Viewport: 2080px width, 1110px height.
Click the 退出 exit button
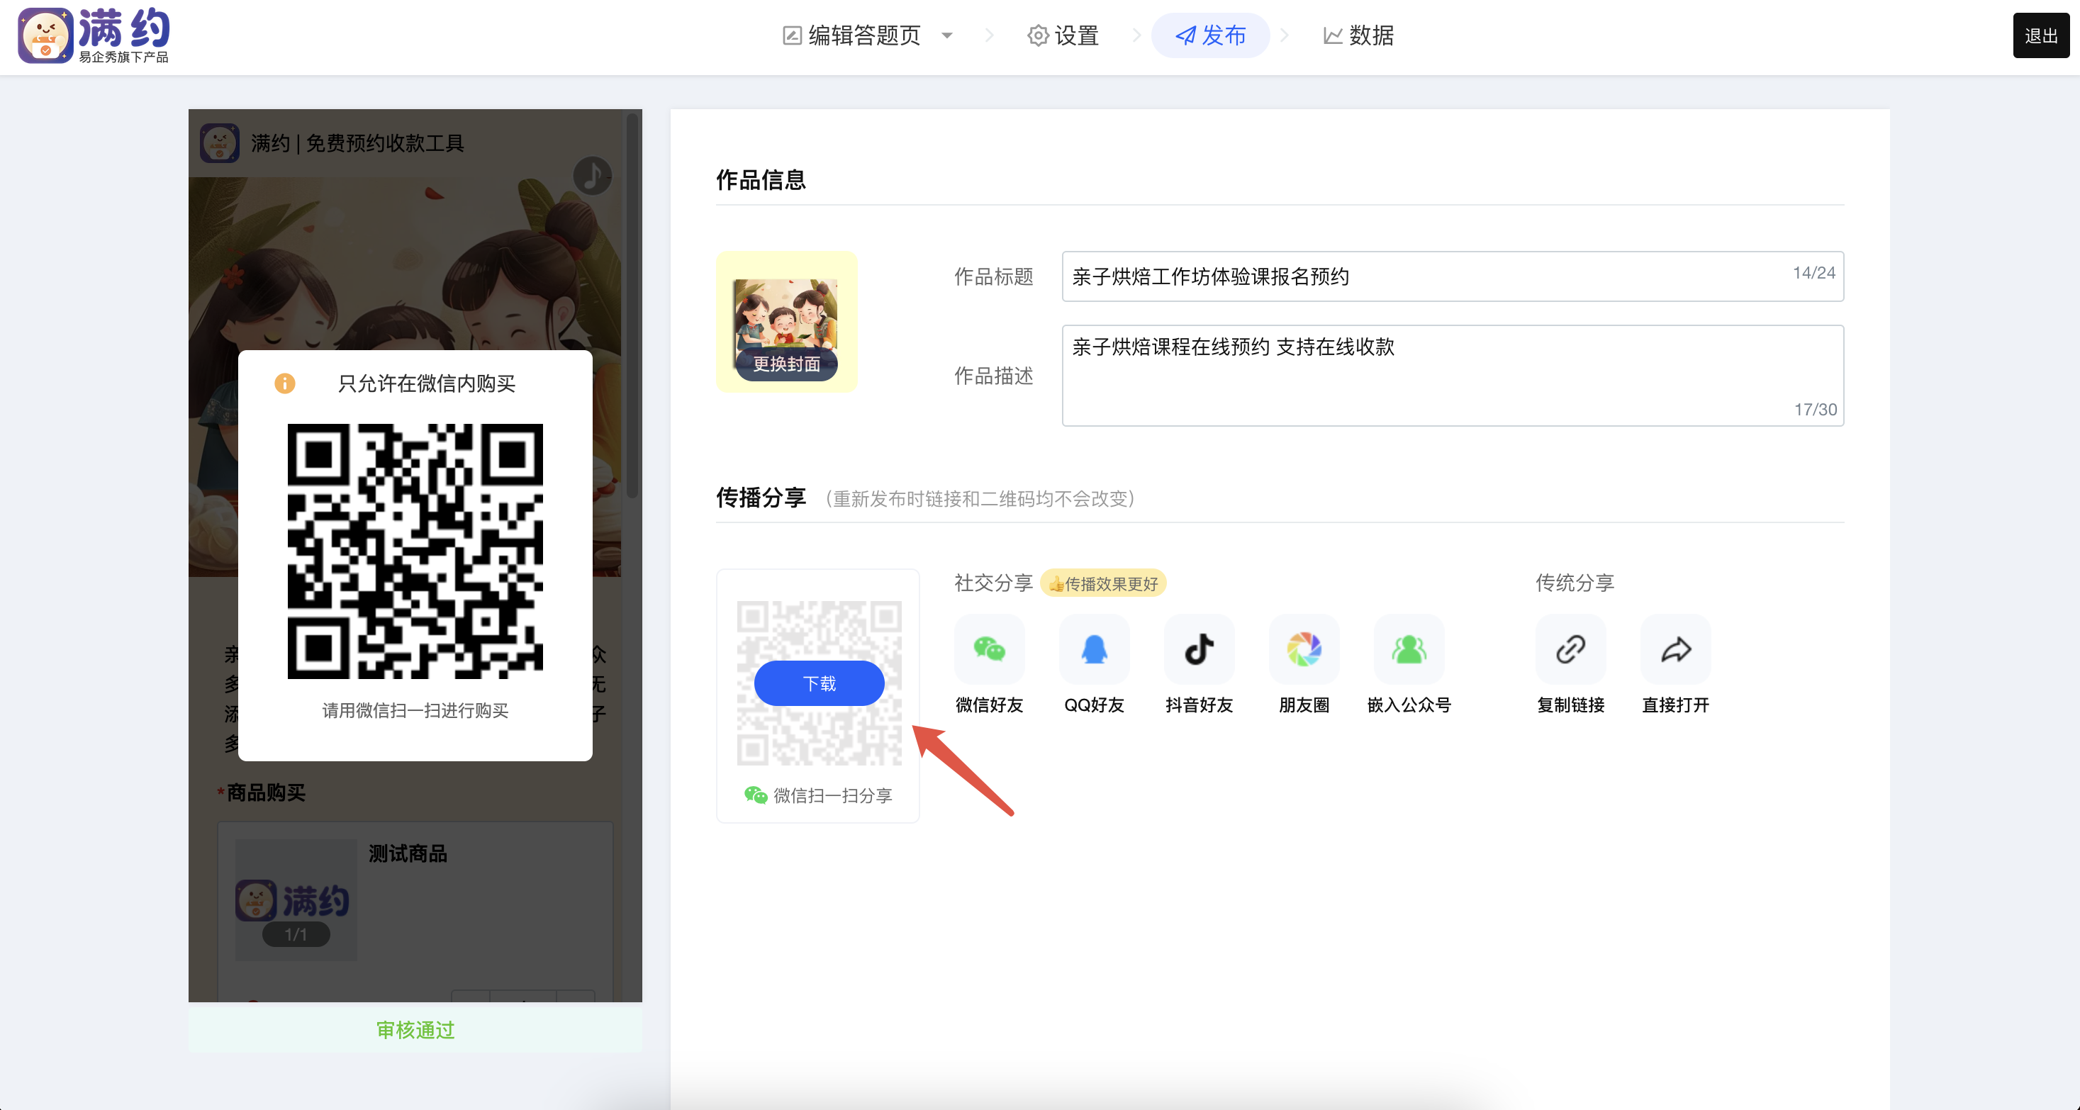tap(2040, 35)
